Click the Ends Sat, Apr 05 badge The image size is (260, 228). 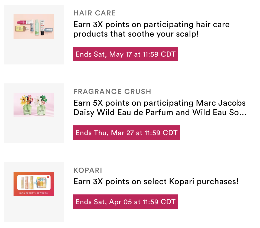click(x=125, y=202)
